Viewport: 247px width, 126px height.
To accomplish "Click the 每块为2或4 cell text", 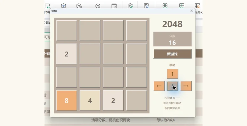I will click(165, 120).
